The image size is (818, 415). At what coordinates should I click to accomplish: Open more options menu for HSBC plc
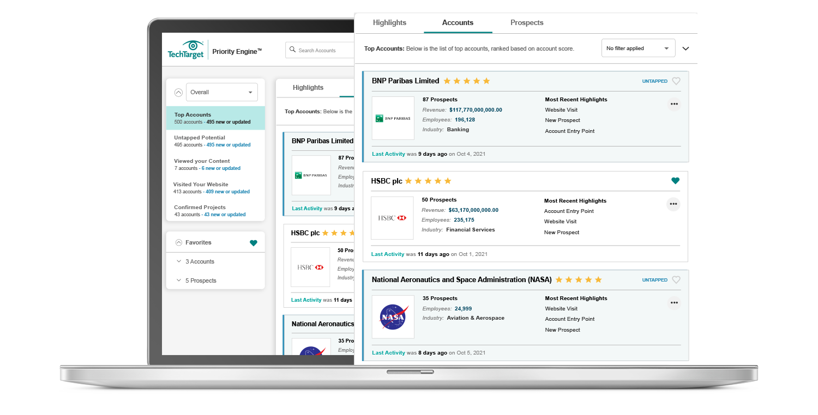click(673, 204)
